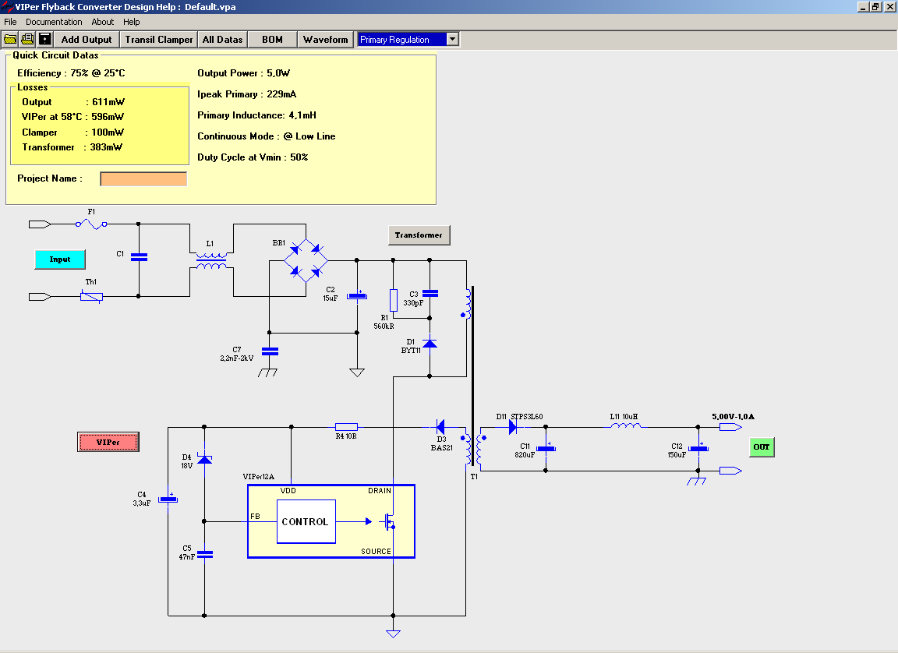
Task: Click the Project Name input field
Action: tap(143, 179)
